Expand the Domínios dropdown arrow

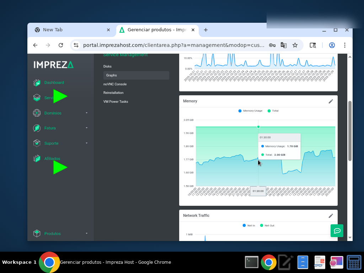pyautogui.click(x=87, y=113)
